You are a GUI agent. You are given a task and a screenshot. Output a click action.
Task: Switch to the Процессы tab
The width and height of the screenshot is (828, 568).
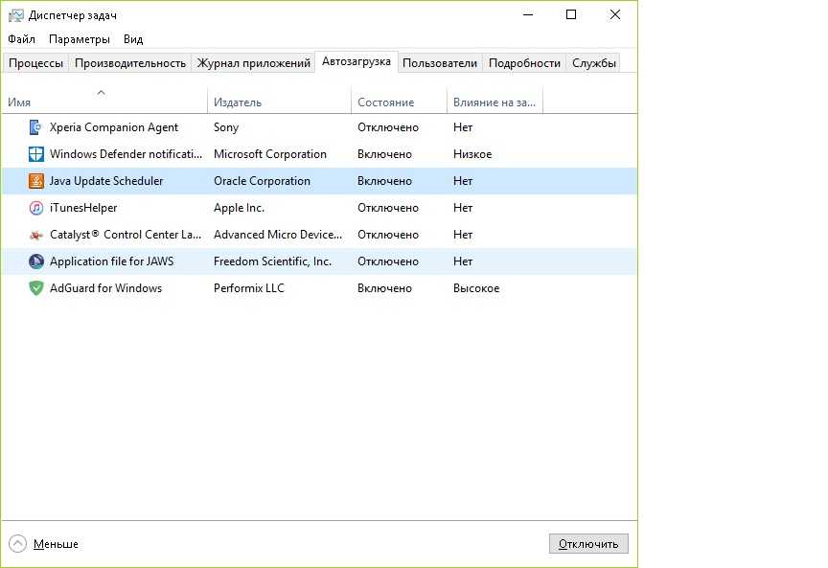click(x=36, y=63)
